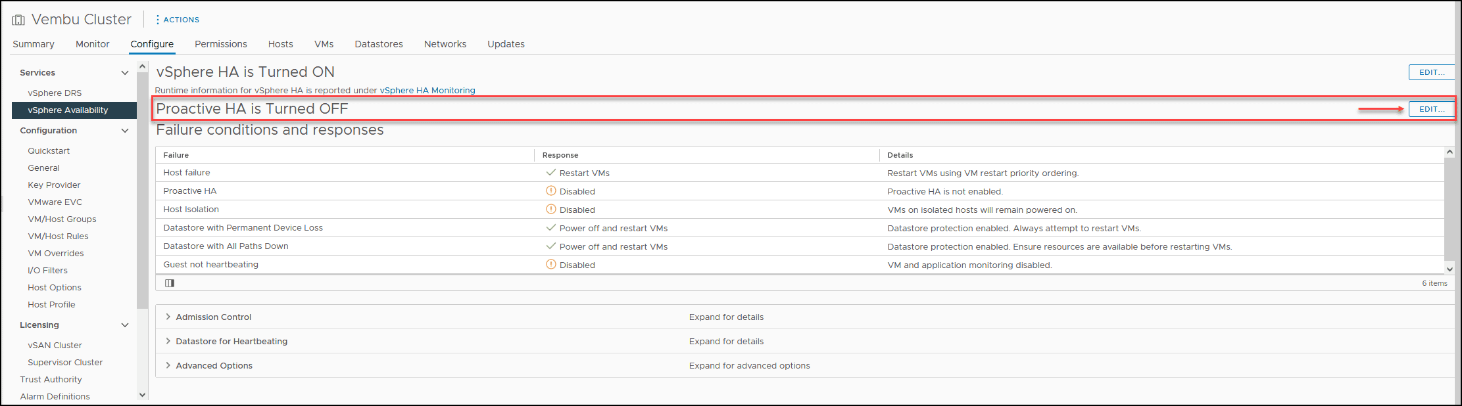This screenshot has height=406, width=1462.
Task: Click sidebar scrollbar down arrow
Action: click(142, 395)
